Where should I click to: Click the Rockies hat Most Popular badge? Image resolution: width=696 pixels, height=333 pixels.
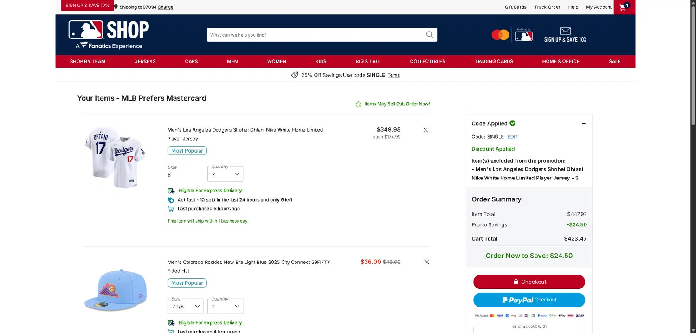point(187,283)
